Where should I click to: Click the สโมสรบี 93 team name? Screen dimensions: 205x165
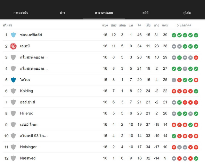click(x=34, y=136)
